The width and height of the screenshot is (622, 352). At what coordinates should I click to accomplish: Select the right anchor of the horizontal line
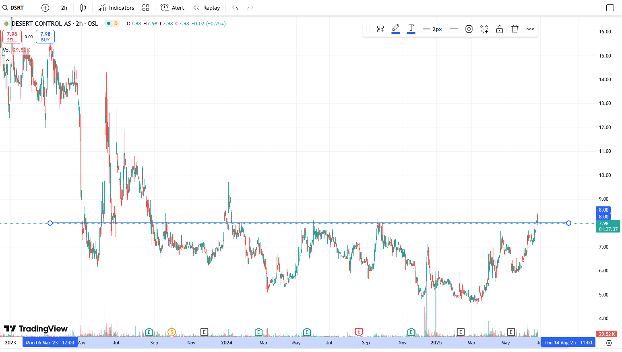(x=568, y=223)
